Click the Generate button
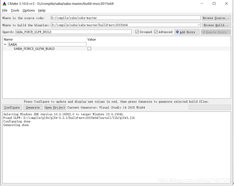Screen dimensions: 234x186 point(33,108)
